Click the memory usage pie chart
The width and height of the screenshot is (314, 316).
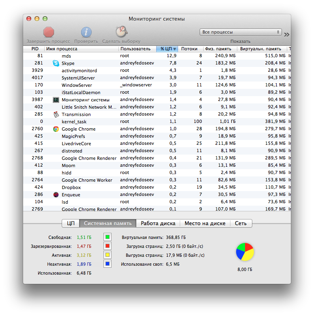click(245, 252)
